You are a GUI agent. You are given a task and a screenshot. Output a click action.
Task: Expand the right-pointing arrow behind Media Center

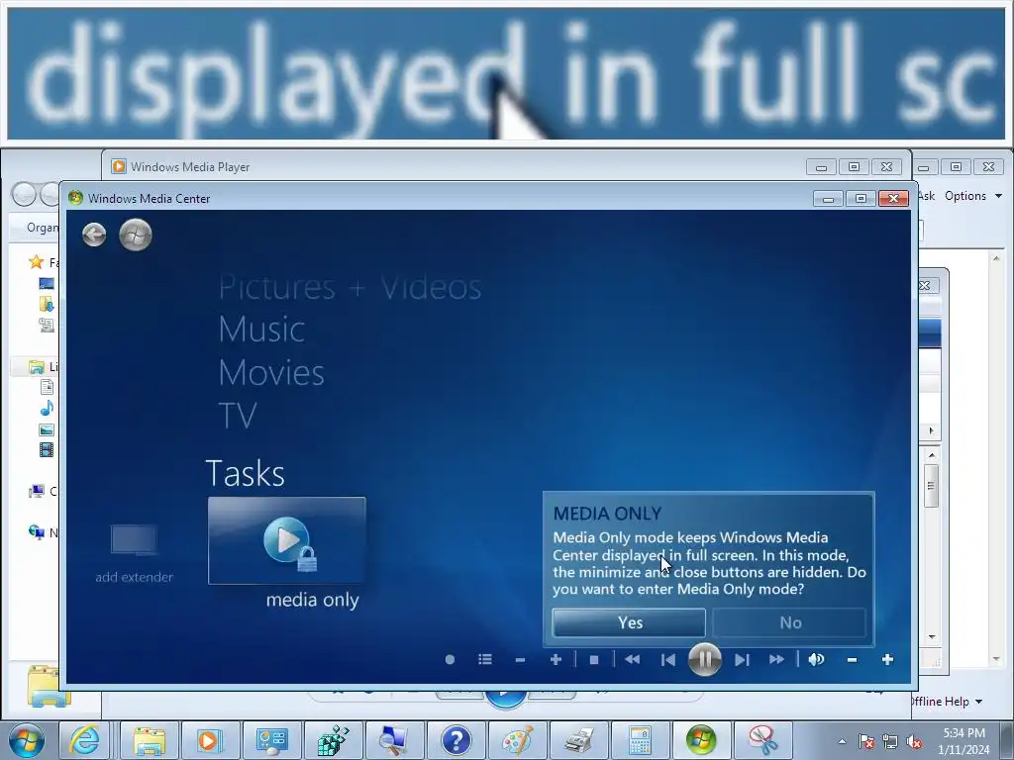point(931,431)
